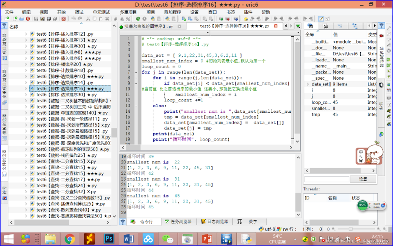The width and height of the screenshot is (393, 246).
Task: Expand the data_set variable in debugger
Action: (308, 84)
